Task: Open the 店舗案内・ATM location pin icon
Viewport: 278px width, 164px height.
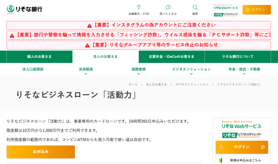Action: tap(139, 7)
